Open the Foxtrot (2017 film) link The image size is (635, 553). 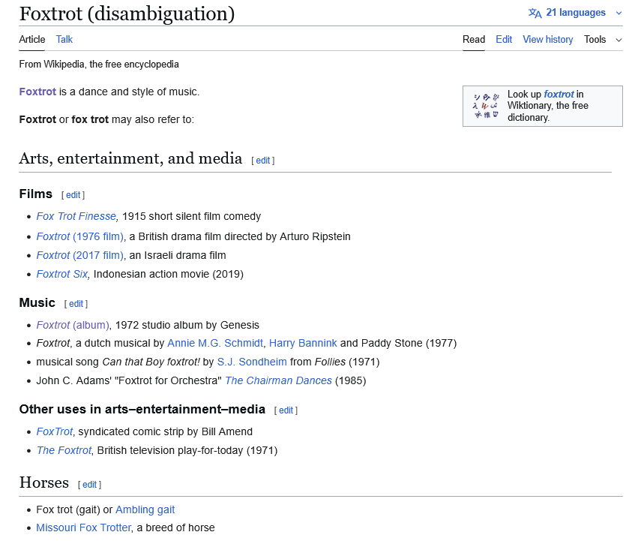pos(80,255)
